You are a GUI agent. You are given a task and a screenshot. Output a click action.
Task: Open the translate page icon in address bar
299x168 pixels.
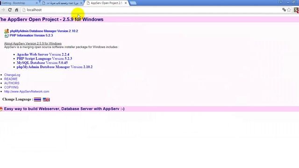284,10
